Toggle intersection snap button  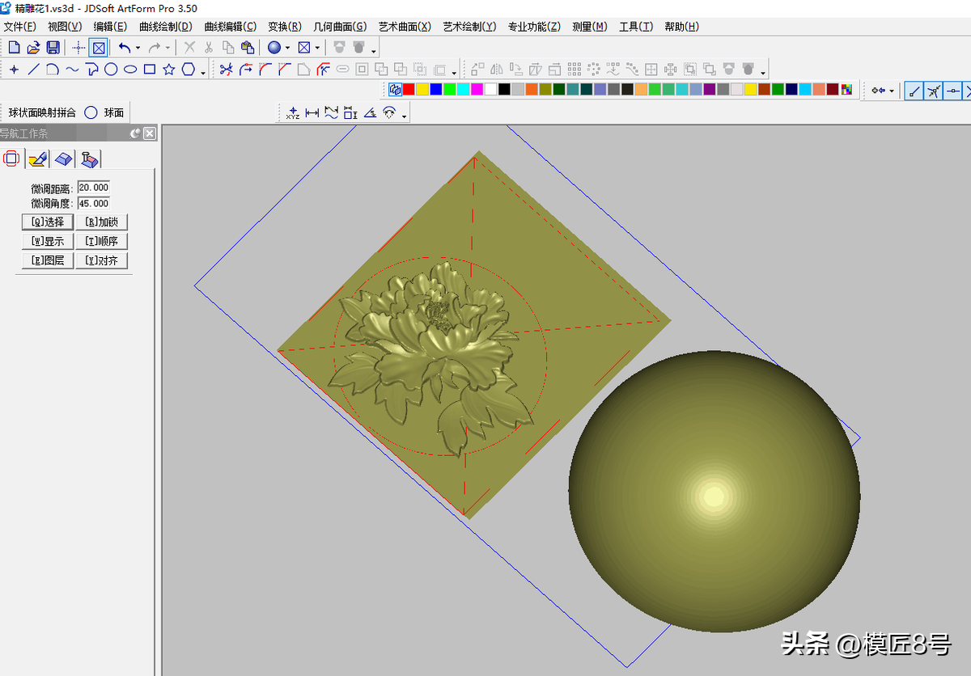point(934,91)
